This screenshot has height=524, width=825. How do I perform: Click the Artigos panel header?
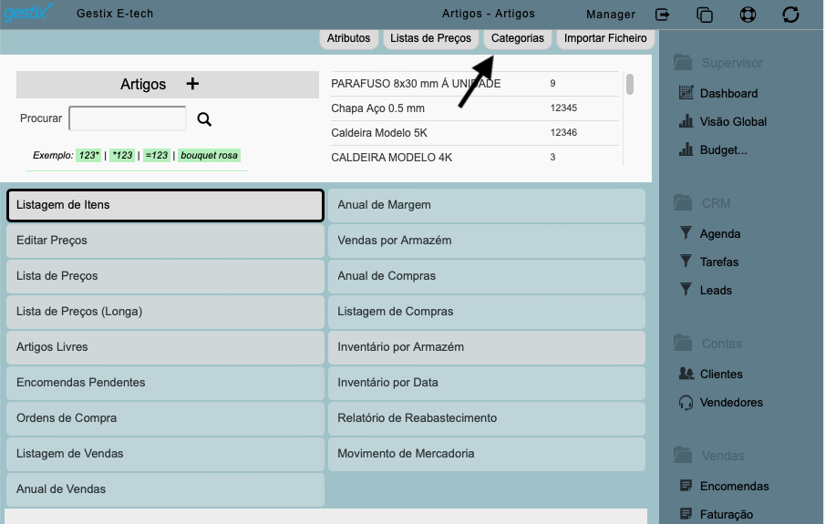(168, 84)
